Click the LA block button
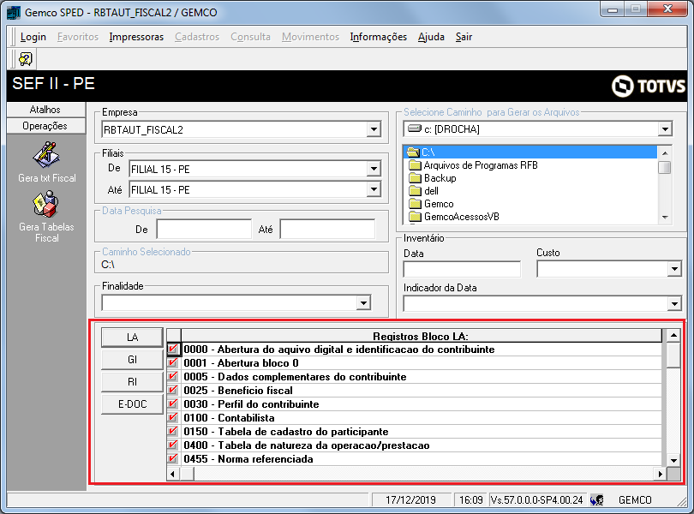This screenshot has height=514, width=694. click(x=132, y=338)
